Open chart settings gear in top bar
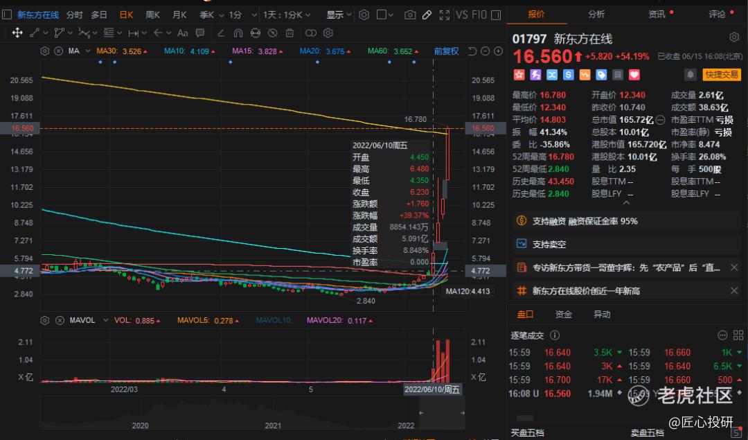 click(x=364, y=15)
